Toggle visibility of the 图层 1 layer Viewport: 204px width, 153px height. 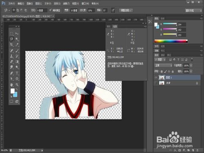(156, 78)
